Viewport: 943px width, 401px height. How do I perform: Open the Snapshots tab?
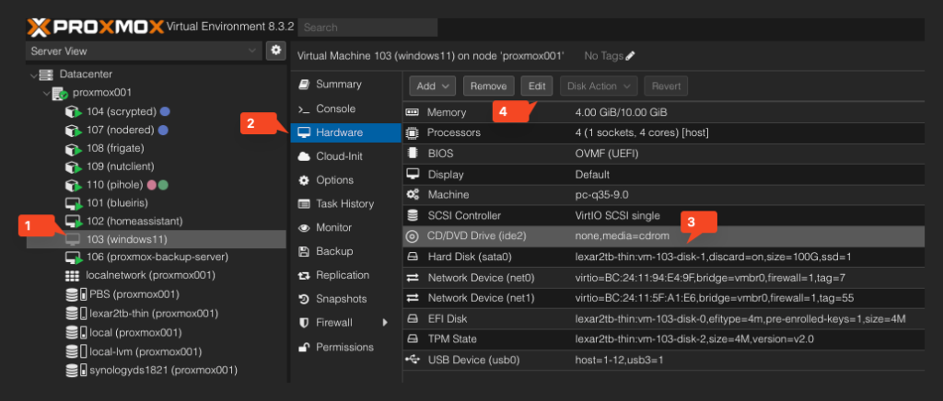tap(346, 299)
